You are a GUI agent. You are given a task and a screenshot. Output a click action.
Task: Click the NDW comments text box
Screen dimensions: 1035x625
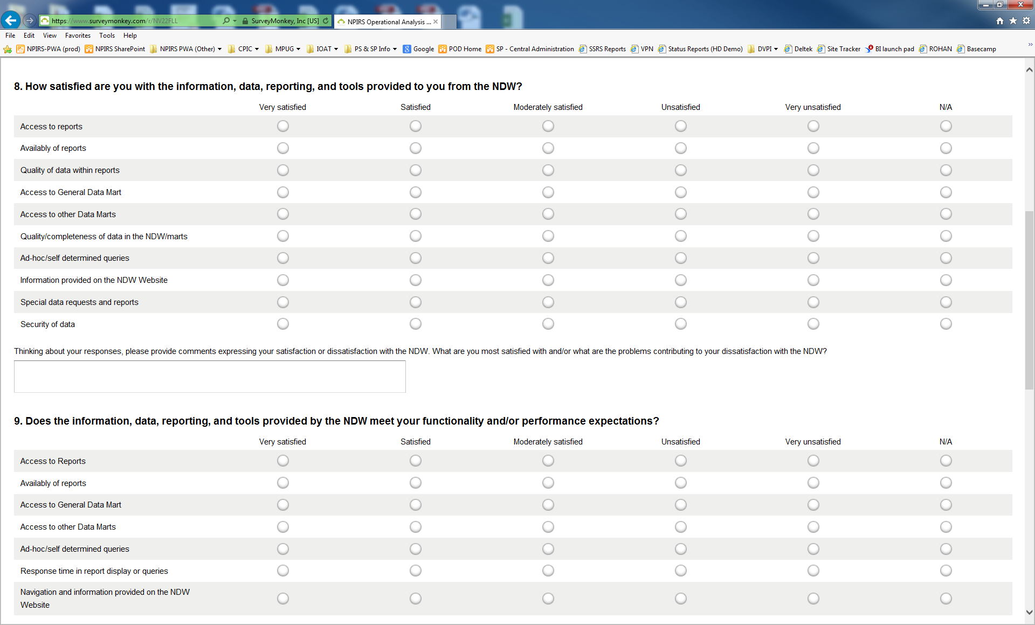click(x=210, y=377)
